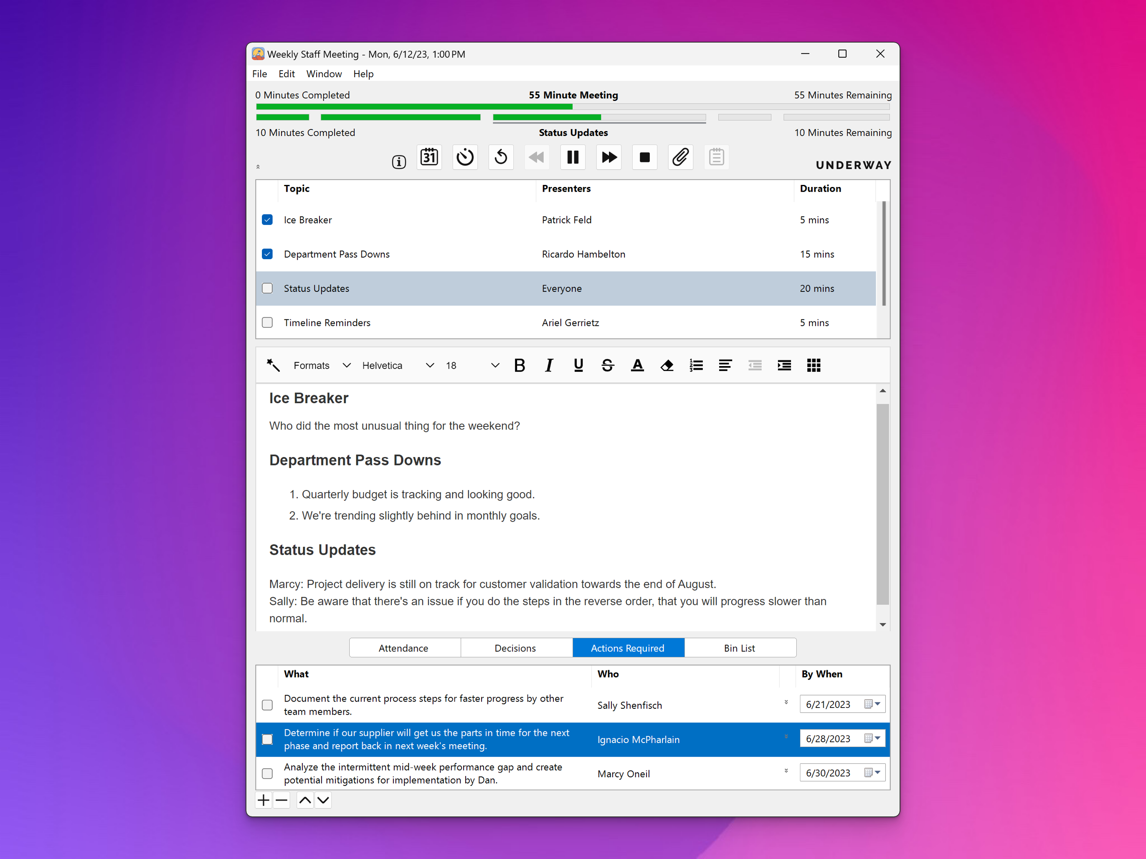Viewport: 1146px width, 859px height.
Task: Move the selected action item up
Action: [x=304, y=800]
